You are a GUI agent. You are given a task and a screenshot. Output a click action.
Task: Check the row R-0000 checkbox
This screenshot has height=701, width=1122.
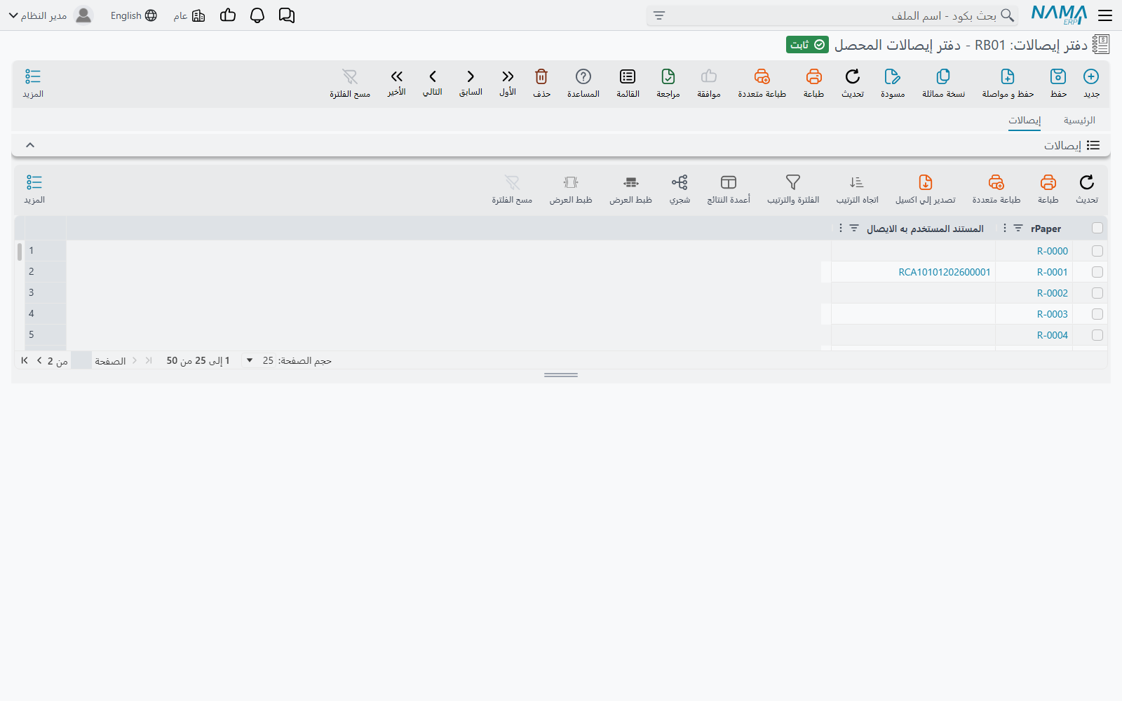pos(1097,251)
